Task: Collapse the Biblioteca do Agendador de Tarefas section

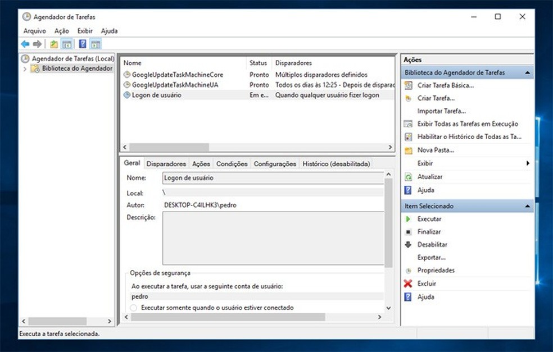Action: [527, 72]
